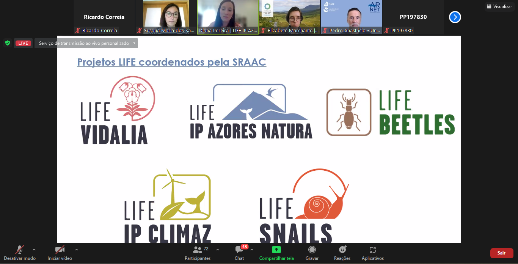Image resolution: width=518 pixels, height=264 pixels.
Task: Open the Participantes panel
Action: [198, 253]
